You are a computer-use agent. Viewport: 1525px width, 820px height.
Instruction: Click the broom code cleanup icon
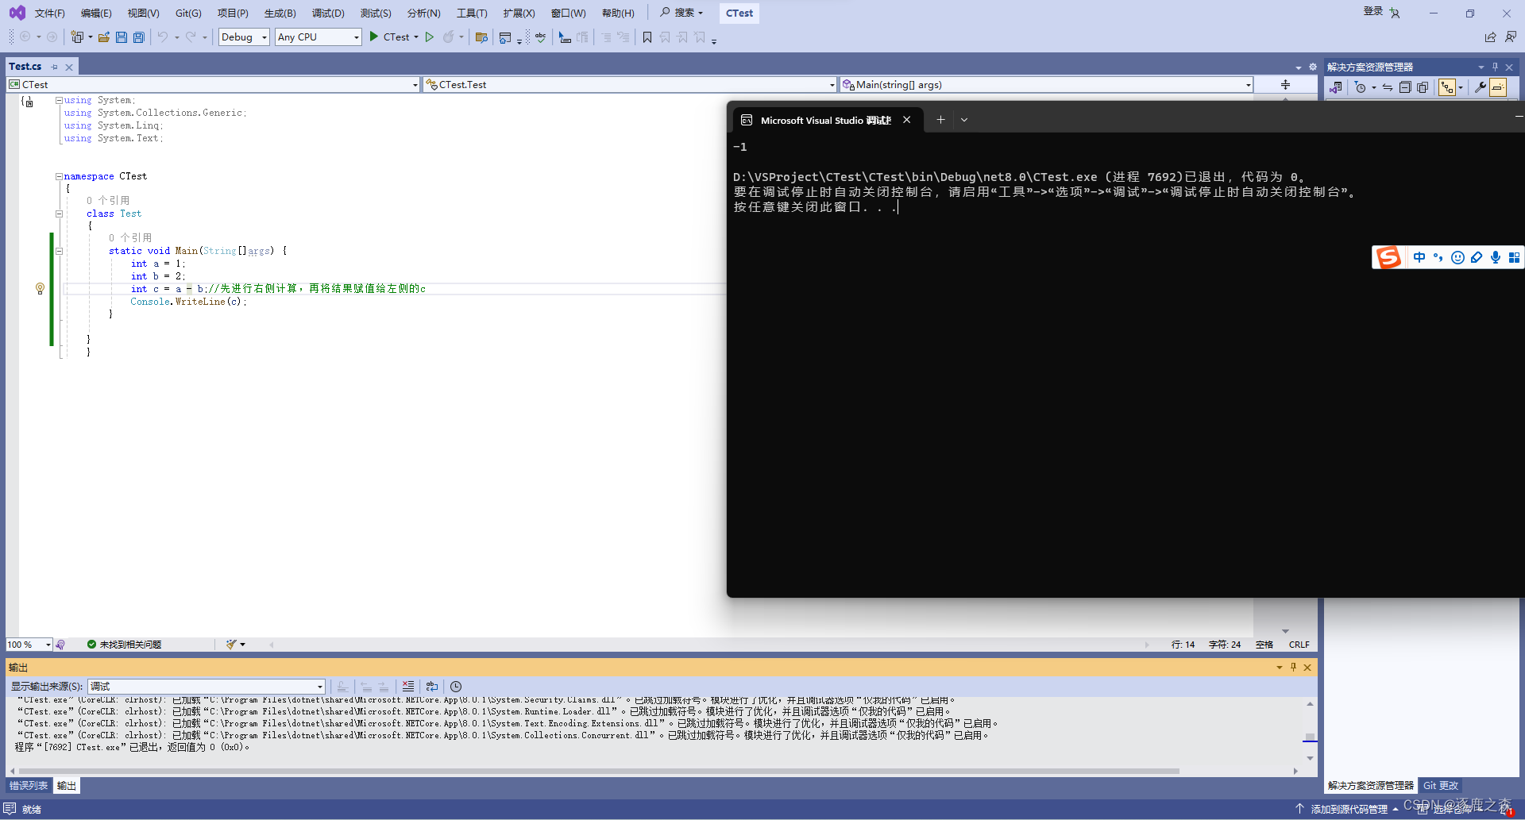231,645
